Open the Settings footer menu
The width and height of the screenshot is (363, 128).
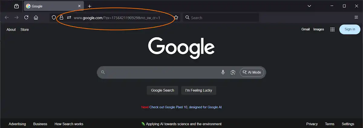(348, 124)
